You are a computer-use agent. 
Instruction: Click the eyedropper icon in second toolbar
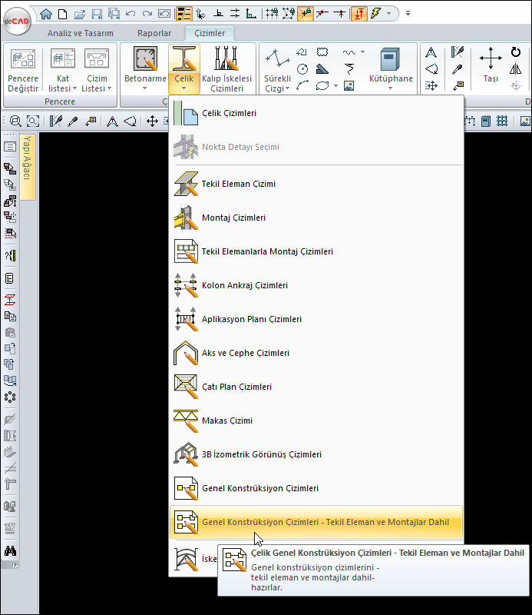(x=73, y=121)
